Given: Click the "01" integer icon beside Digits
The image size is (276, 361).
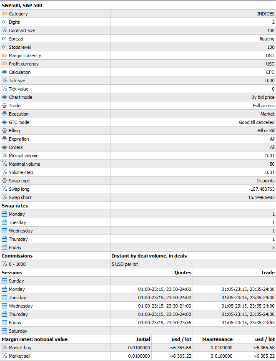Looking at the screenshot, I should [x=4, y=22].
